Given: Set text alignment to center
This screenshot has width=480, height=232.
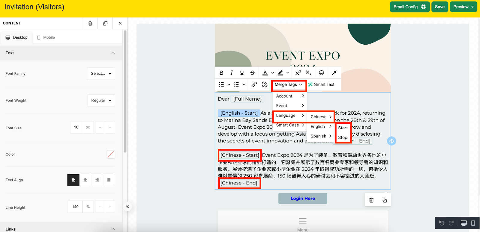Looking at the screenshot, I should pos(85,180).
